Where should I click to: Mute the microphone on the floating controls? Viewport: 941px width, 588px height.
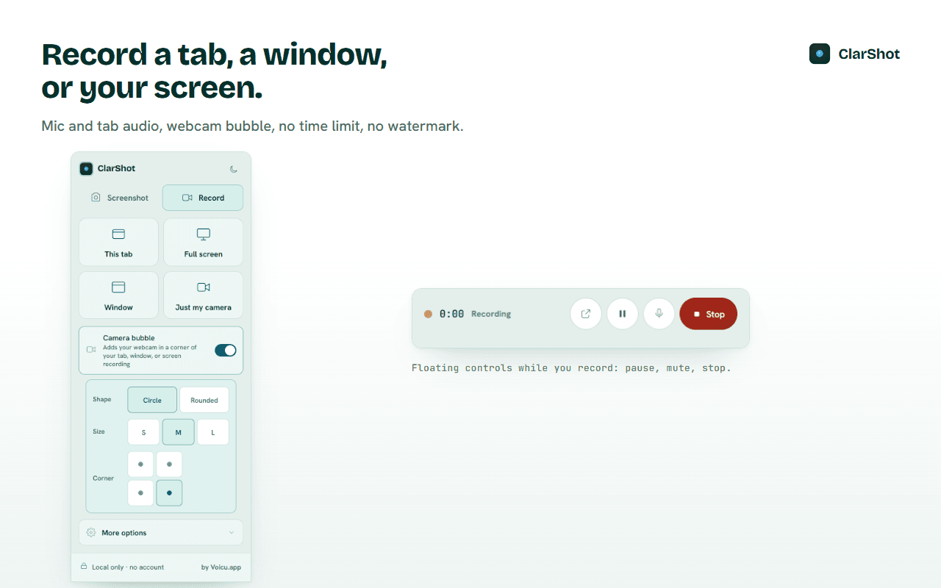click(659, 314)
